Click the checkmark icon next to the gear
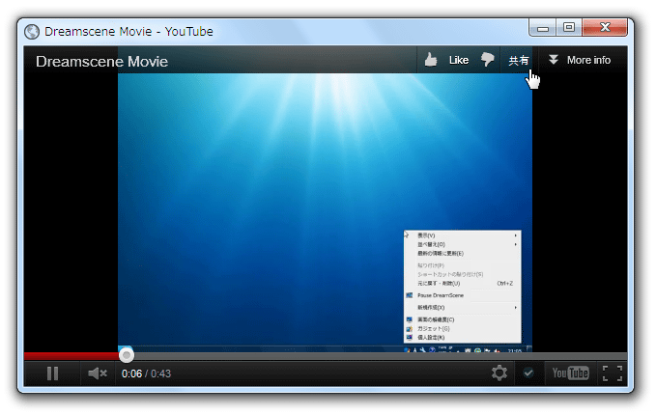The width and height of the screenshot is (656, 415). click(528, 373)
